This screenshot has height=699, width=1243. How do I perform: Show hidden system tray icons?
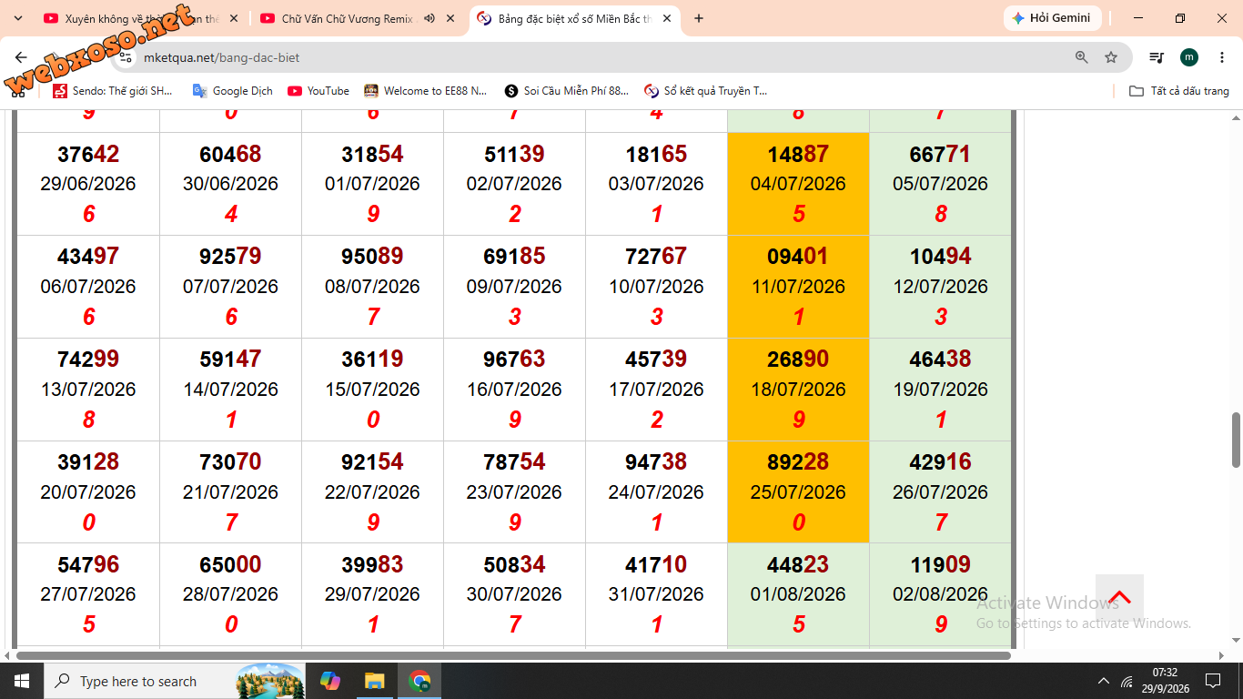[x=1104, y=681]
